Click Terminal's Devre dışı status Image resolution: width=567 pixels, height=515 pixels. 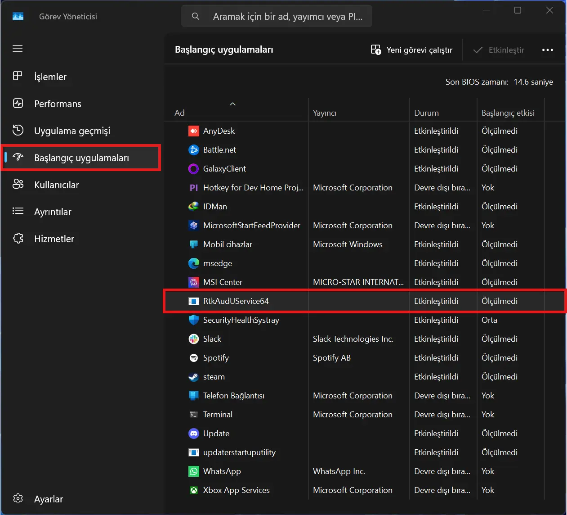coord(442,415)
